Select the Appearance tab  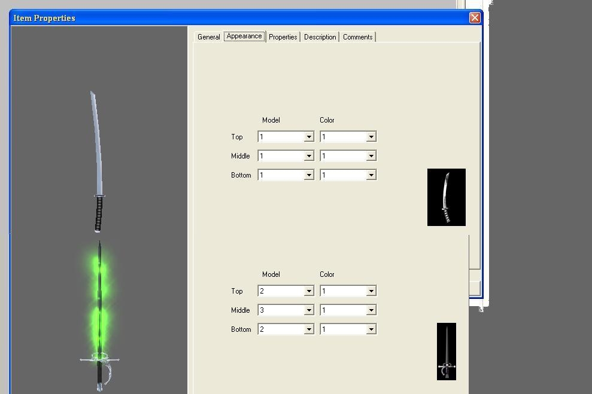(x=244, y=36)
